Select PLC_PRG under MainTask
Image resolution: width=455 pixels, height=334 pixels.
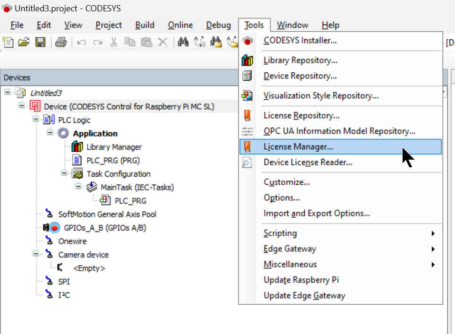[x=130, y=201]
